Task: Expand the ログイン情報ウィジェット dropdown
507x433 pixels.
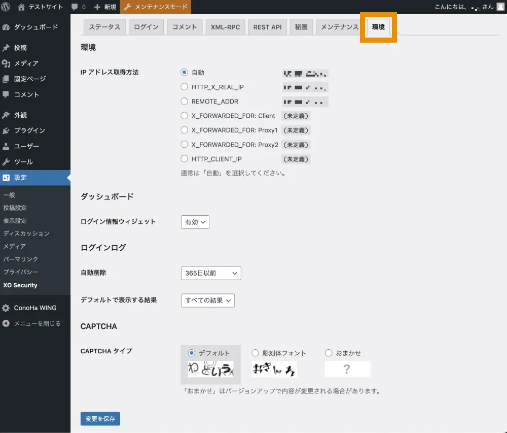Action: point(195,222)
